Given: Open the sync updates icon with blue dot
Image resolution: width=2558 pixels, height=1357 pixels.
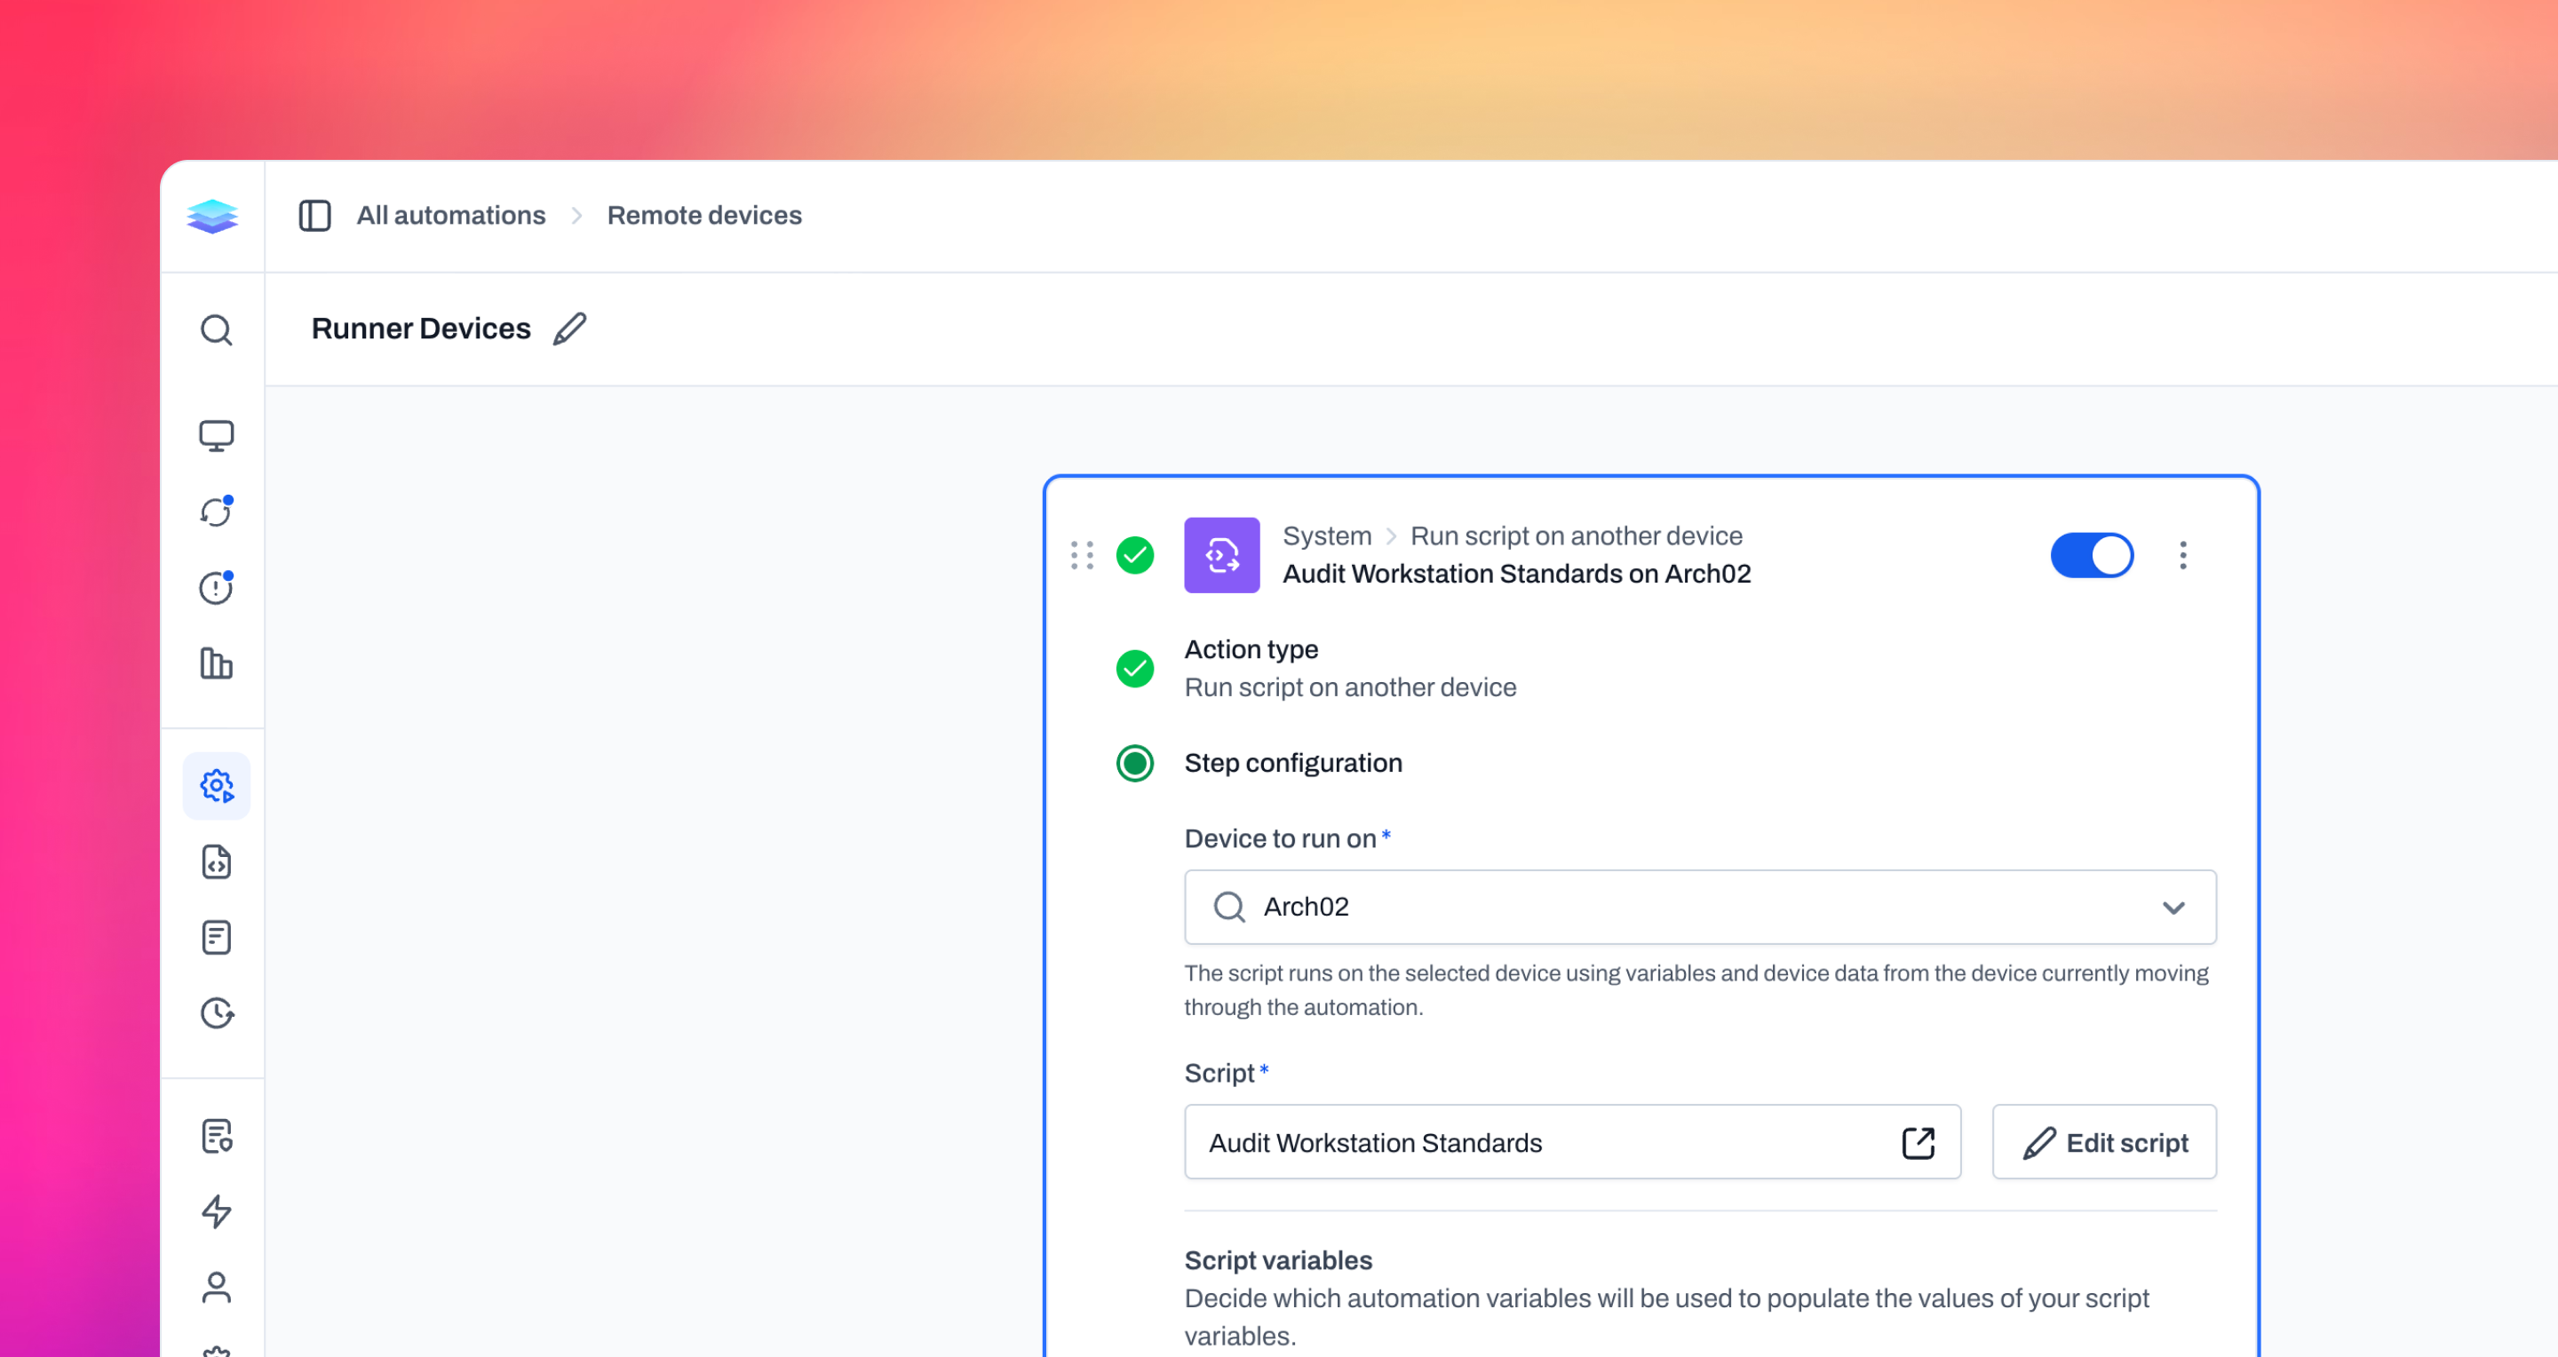Looking at the screenshot, I should coord(217,512).
